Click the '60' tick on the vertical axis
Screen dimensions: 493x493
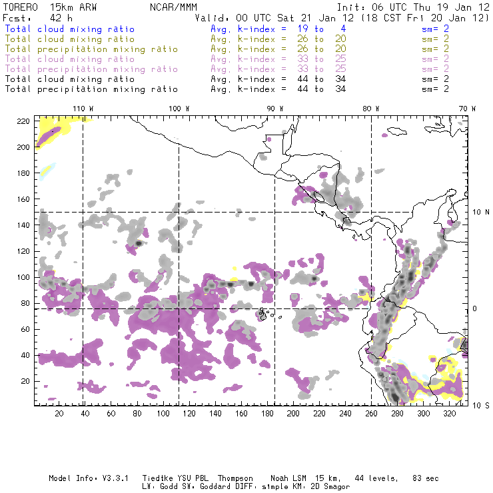click(26, 329)
